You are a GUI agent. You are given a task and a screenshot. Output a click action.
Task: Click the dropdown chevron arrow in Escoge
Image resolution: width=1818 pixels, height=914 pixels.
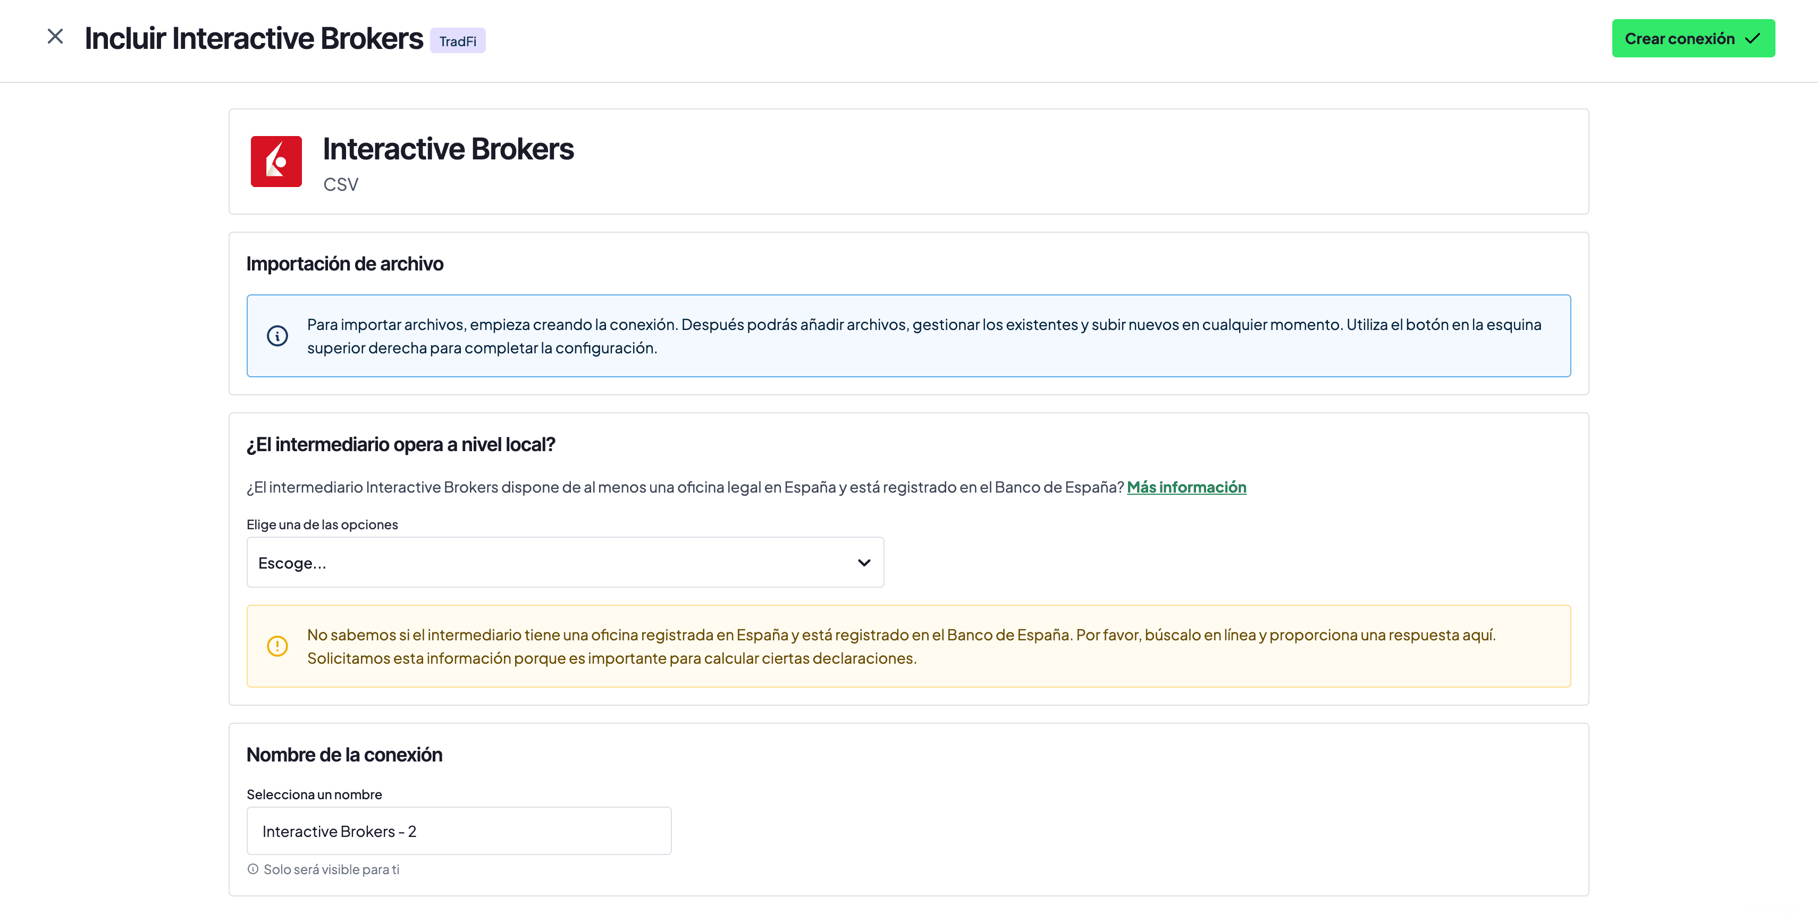point(864,563)
